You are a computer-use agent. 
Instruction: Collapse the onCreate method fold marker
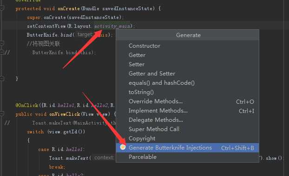coord(2,8)
